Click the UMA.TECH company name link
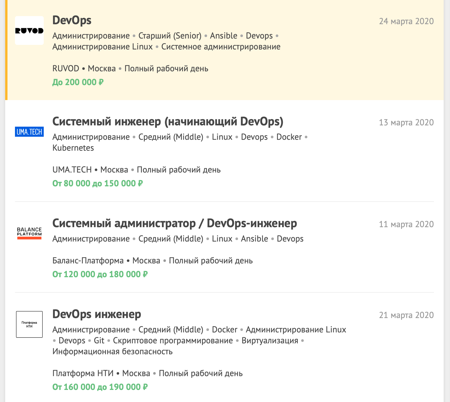Screen dimensions: 450x402 (72, 170)
